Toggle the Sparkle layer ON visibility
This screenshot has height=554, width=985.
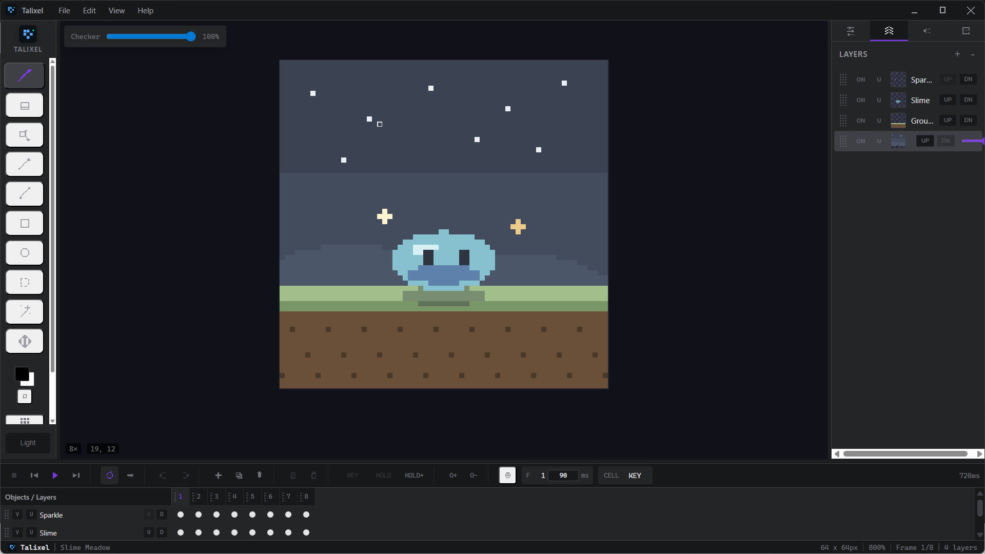(x=861, y=80)
